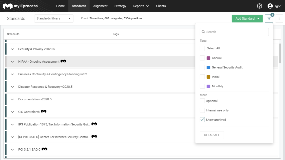
Task: Check the Select All tags checkbox
Action: (202, 48)
